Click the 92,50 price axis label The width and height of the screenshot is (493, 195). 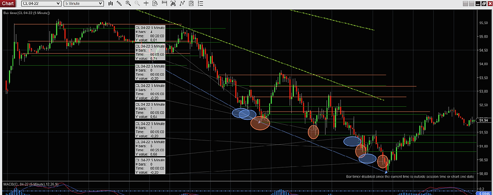click(x=483, y=105)
